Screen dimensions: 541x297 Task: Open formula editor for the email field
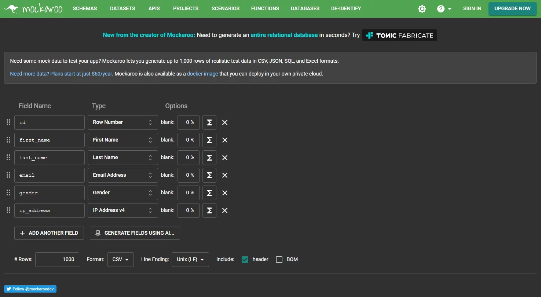pyautogui.click(x=209, y=175)
